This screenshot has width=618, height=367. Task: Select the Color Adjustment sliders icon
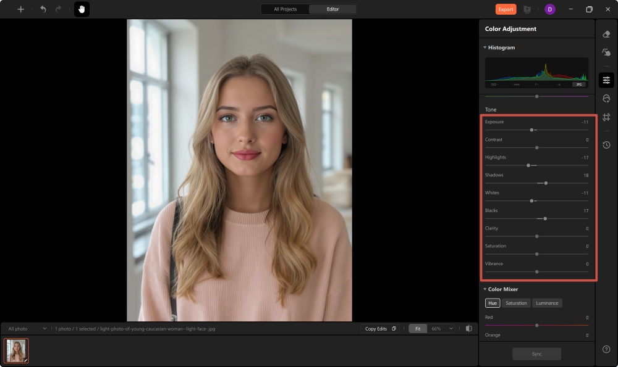[606, 80]
